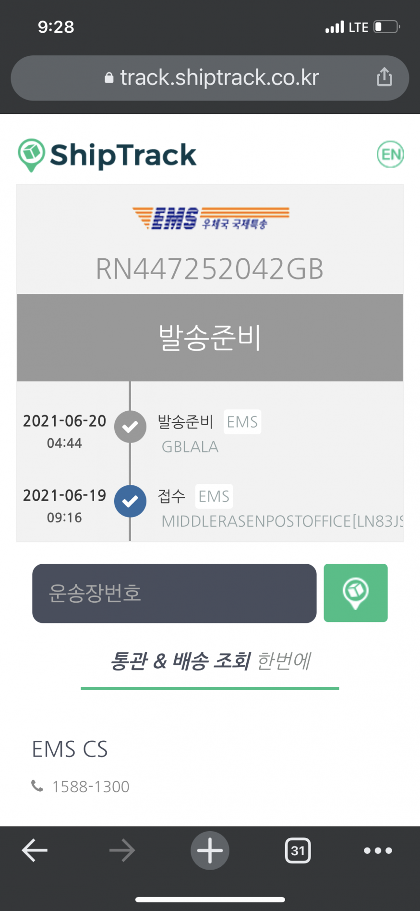Go forward with the right arrow
420x911 pixels.
pyautogui.click(x=122, y=850)
